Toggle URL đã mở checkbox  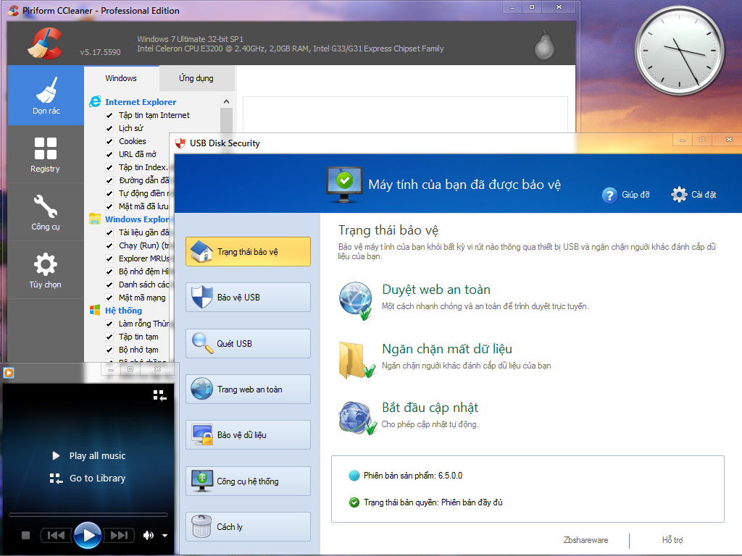pos(109,154)
